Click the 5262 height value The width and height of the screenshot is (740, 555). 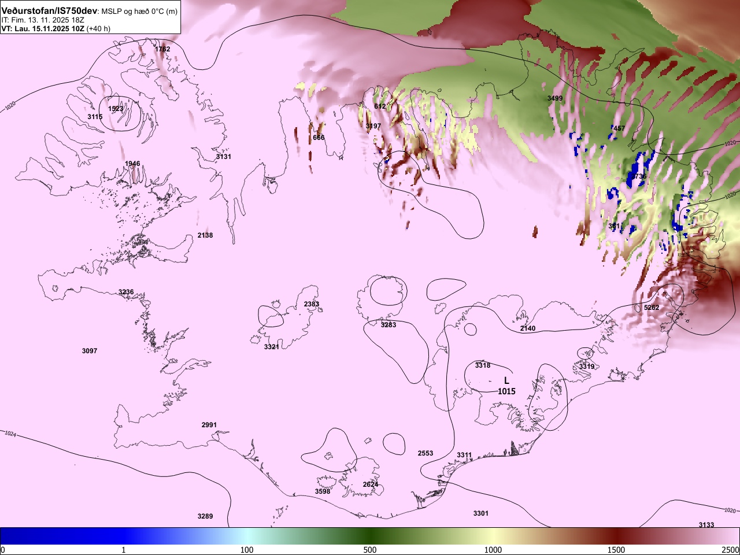coord(652,308)
